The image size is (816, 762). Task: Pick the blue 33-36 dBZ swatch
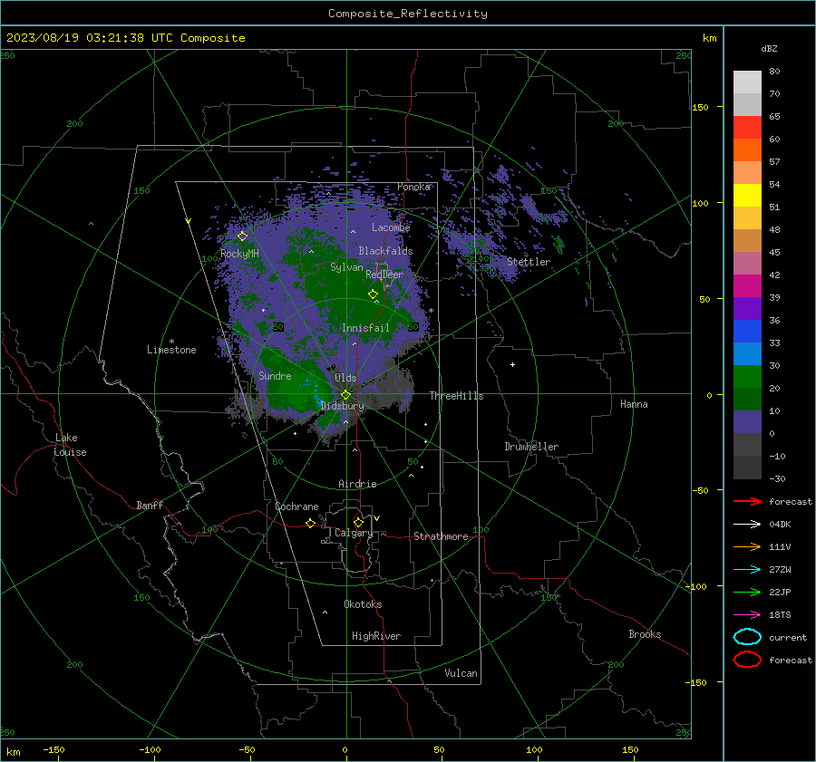(747, 331)
